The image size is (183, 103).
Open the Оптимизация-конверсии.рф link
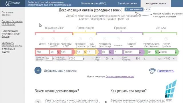[120, 76]
